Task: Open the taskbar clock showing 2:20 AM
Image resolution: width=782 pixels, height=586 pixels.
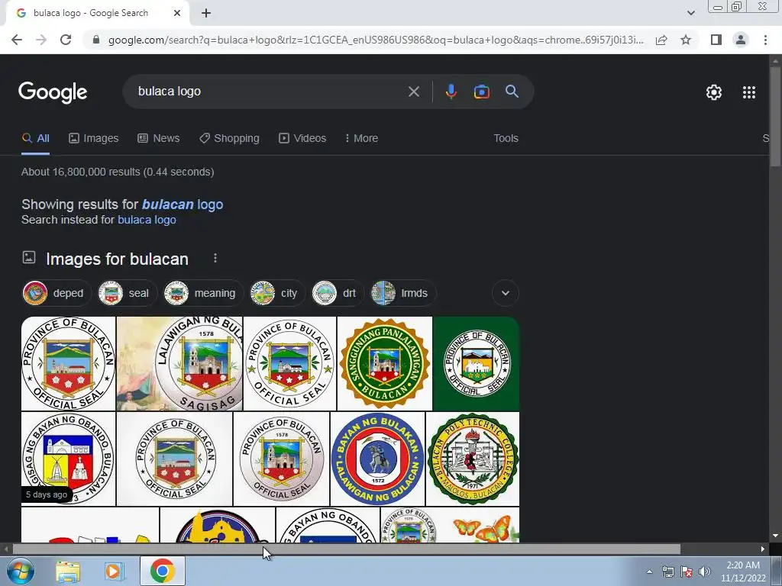Action: pos(742,572)
